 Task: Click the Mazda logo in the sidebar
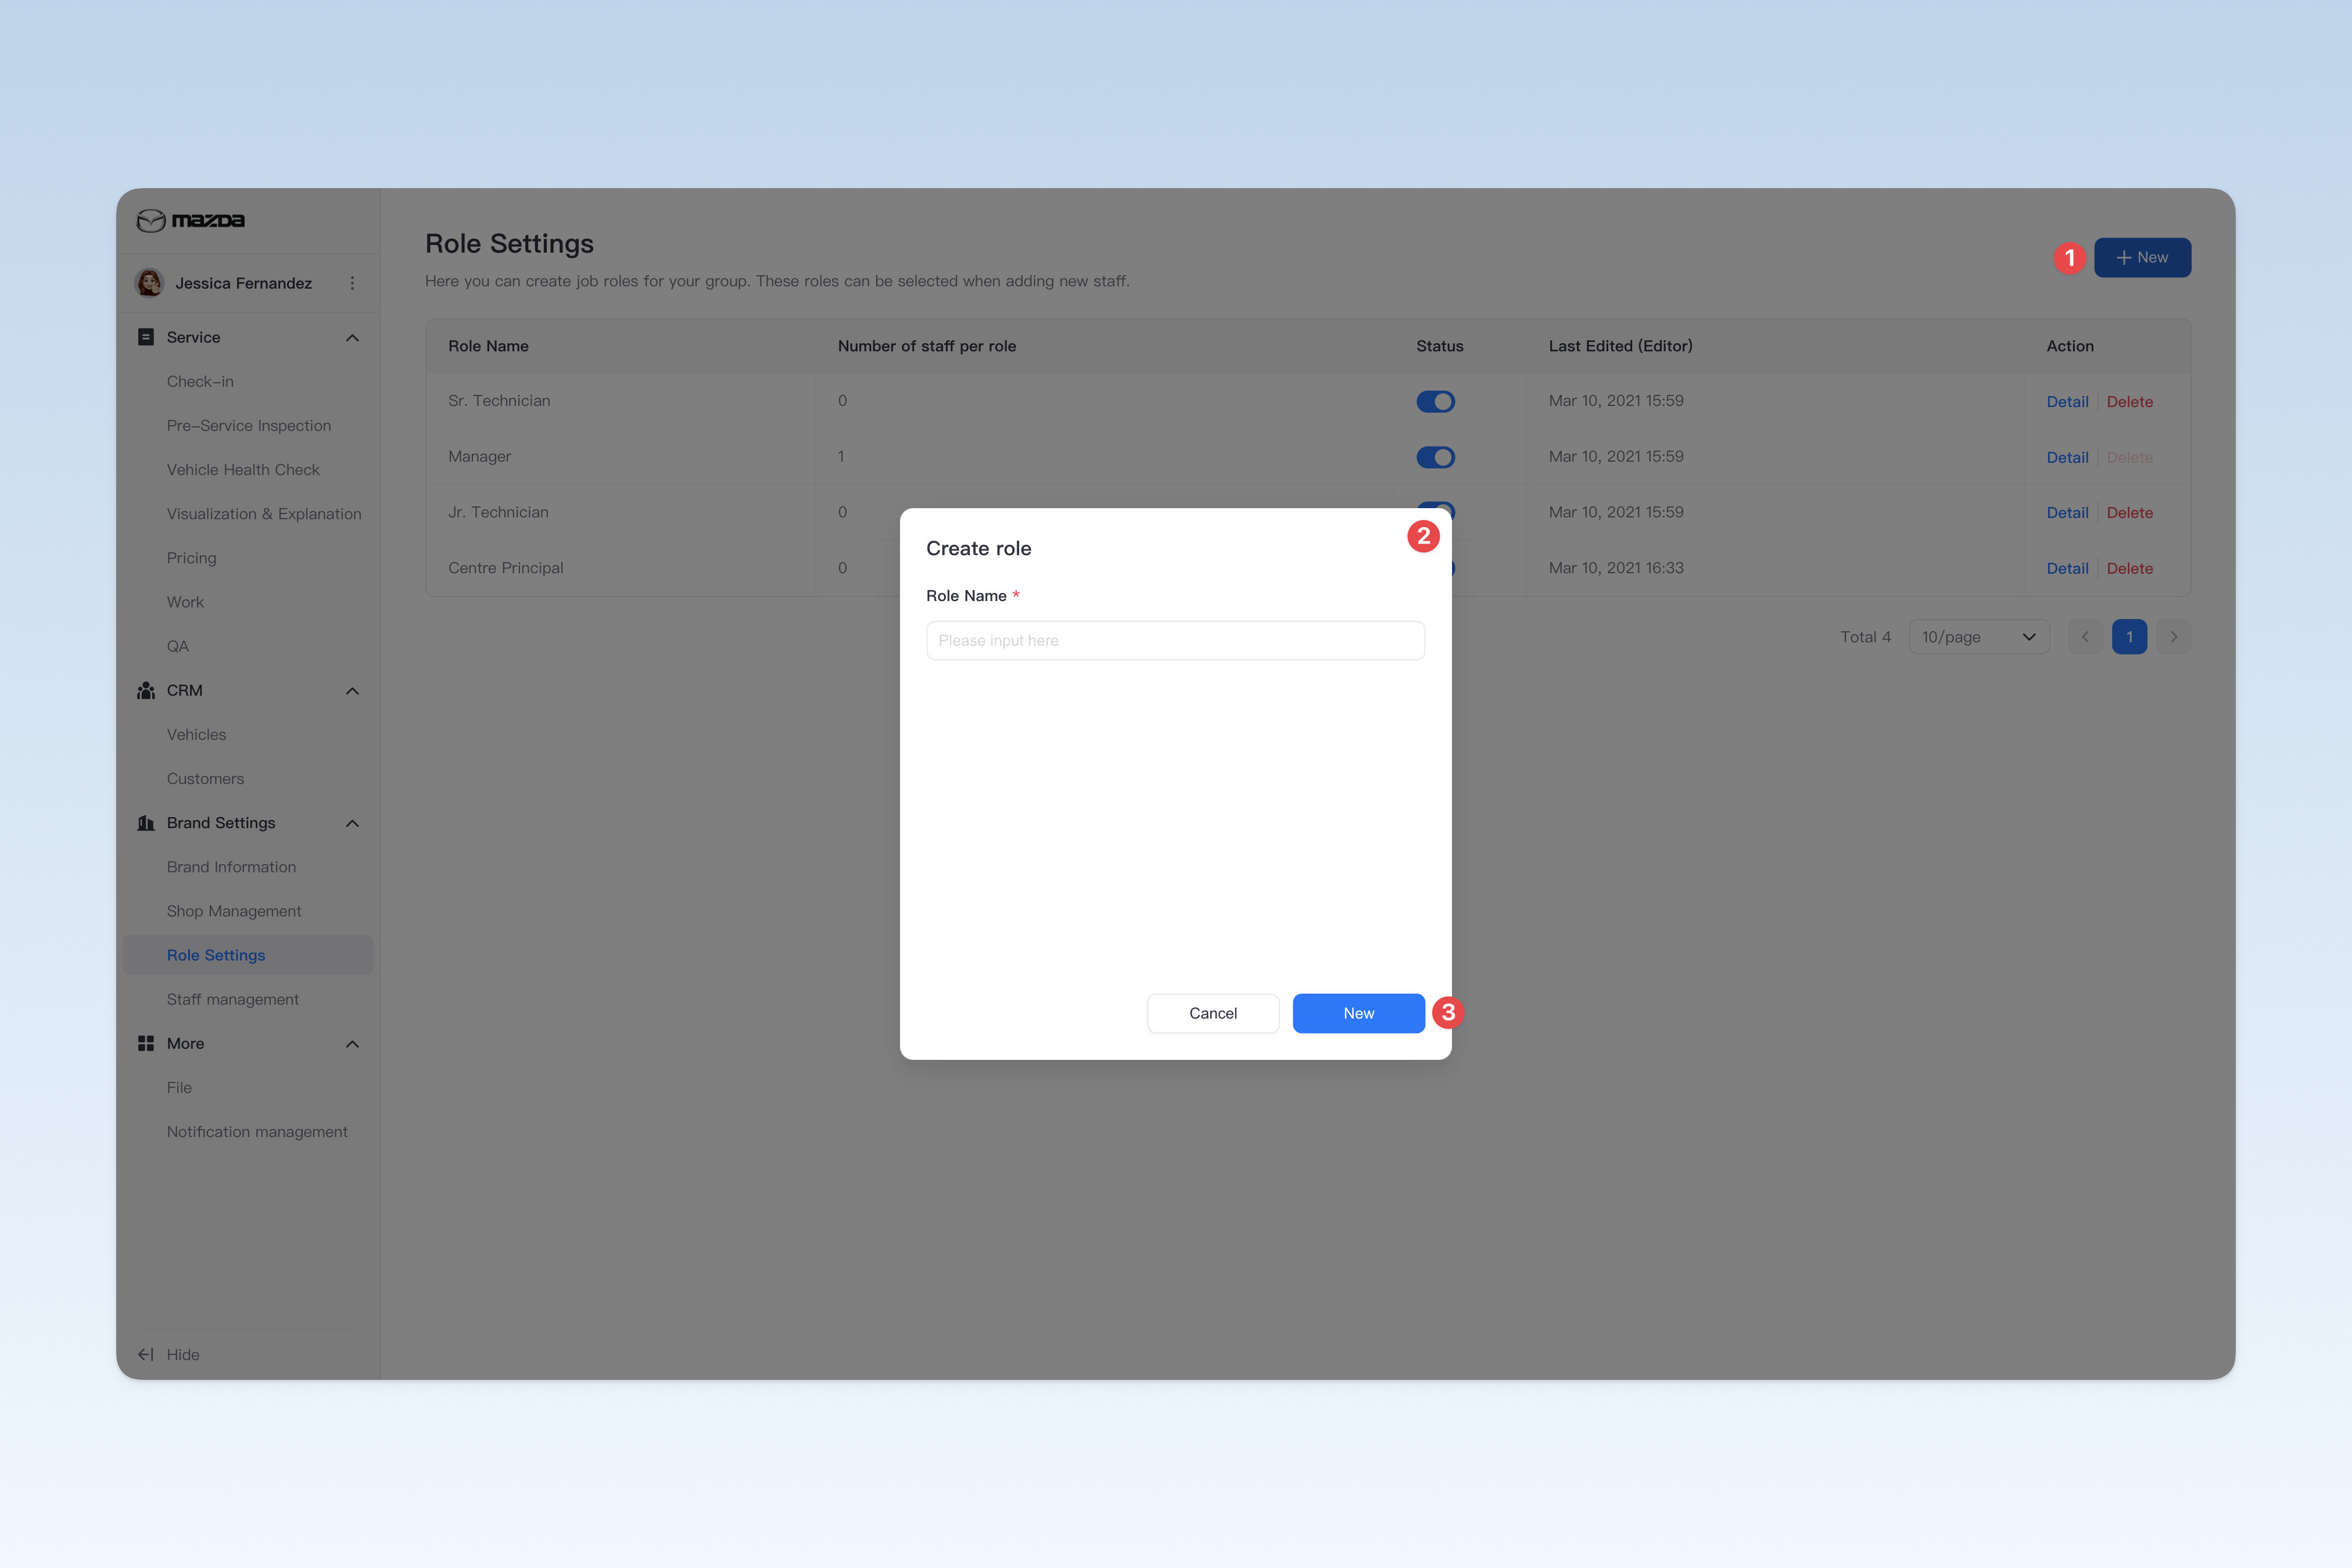[x=190, y=220]
